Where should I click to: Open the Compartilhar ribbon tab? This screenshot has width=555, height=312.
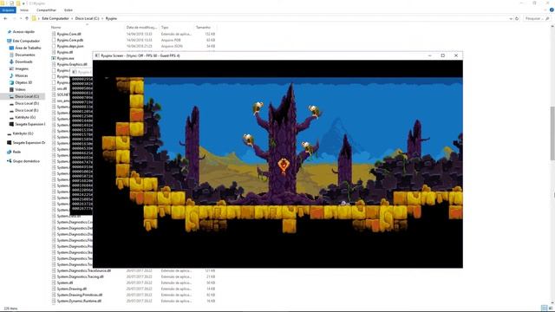[x=46, y=10]
